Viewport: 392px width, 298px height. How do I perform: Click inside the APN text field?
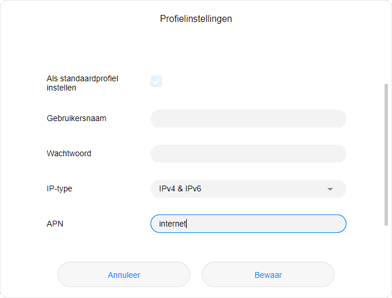pos(248,224)
